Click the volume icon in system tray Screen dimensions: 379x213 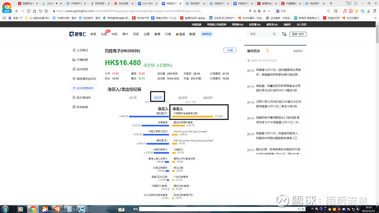(358, 209)
